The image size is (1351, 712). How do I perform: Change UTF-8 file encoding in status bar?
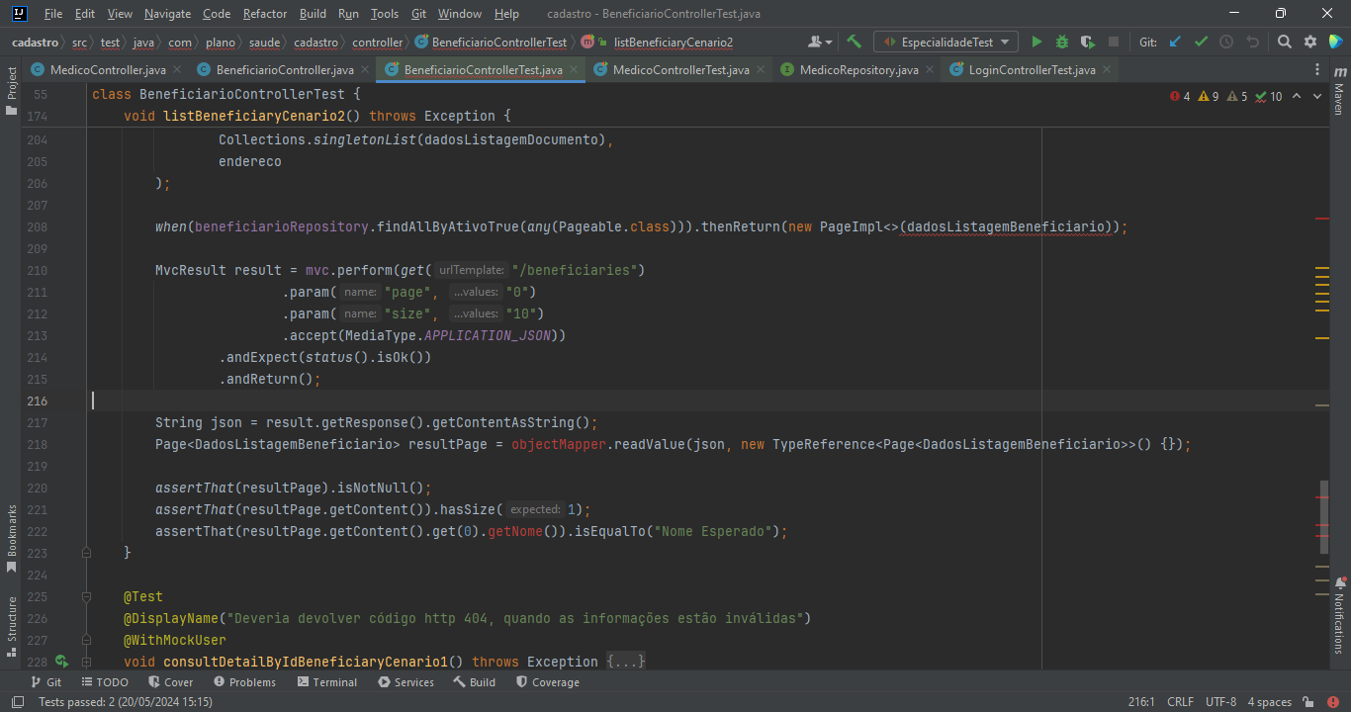[1220, 702]
